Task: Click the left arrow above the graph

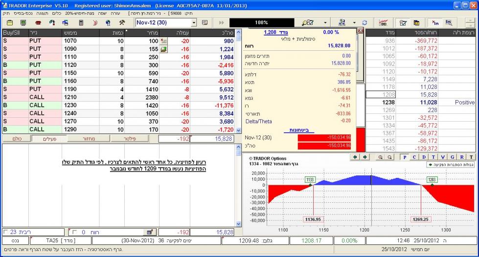Action: (355, 157)
